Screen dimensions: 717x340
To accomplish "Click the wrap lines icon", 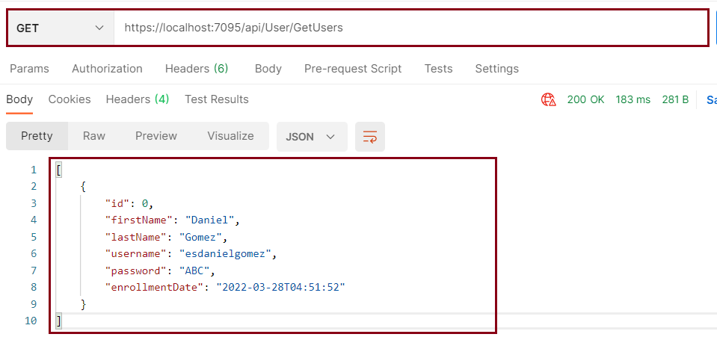I will pos(370,137).
